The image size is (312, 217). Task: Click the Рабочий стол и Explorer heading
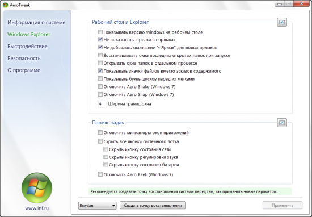click(120, 22)
